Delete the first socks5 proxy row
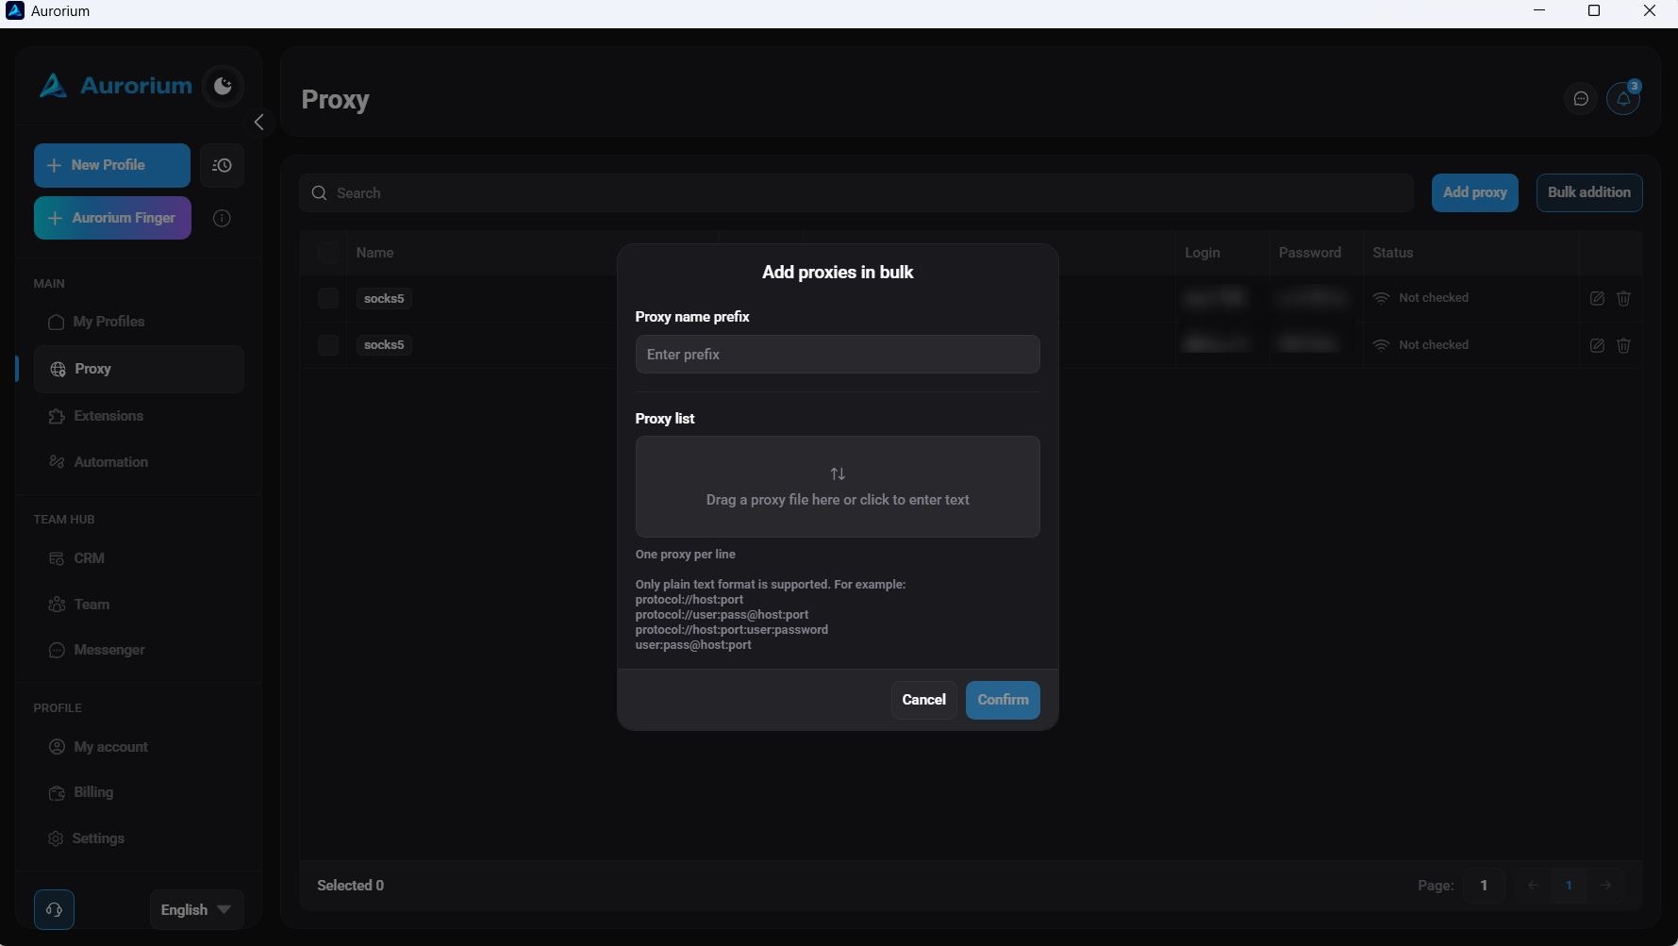The image size is (1678, 946). point(1623,298)
